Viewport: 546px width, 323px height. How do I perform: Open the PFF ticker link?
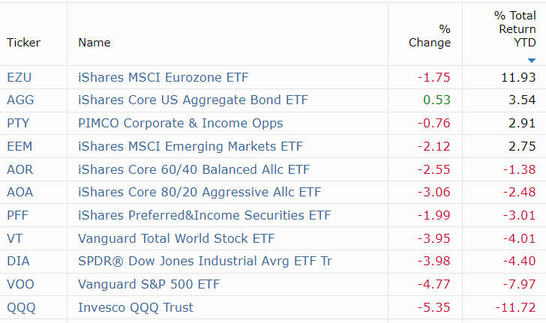click(x=17, y=215)
